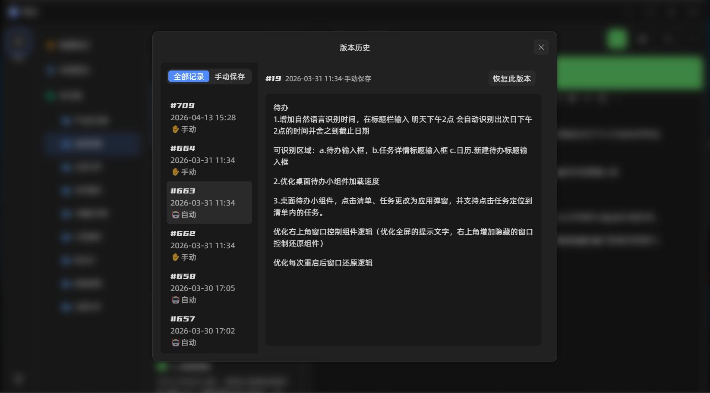
Task: Select the #709 version number label
Action: point(182,106)
